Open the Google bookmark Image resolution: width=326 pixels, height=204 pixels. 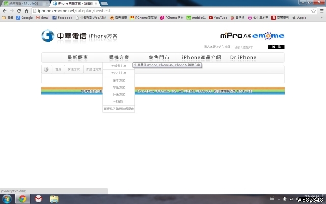24,18
